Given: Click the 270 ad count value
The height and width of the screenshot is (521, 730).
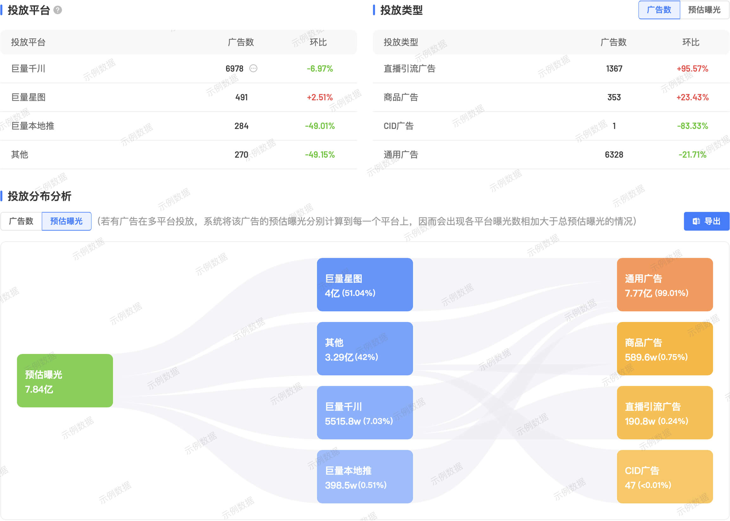Looking at the screenshot, I should [x=241, y=155].
